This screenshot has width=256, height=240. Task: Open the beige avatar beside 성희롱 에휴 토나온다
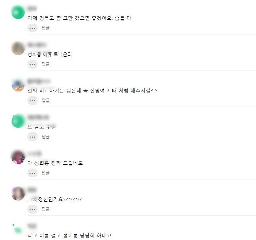pyautogui.click(x=18, y=49)
